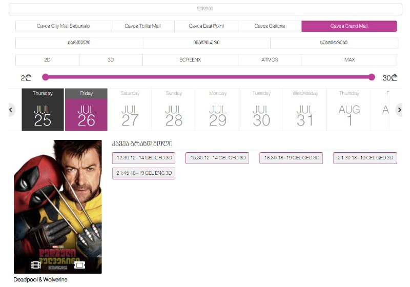Select the Cavea City Mall Saburtalo cinema
The image size is (410, 287).
pos(63,26)
